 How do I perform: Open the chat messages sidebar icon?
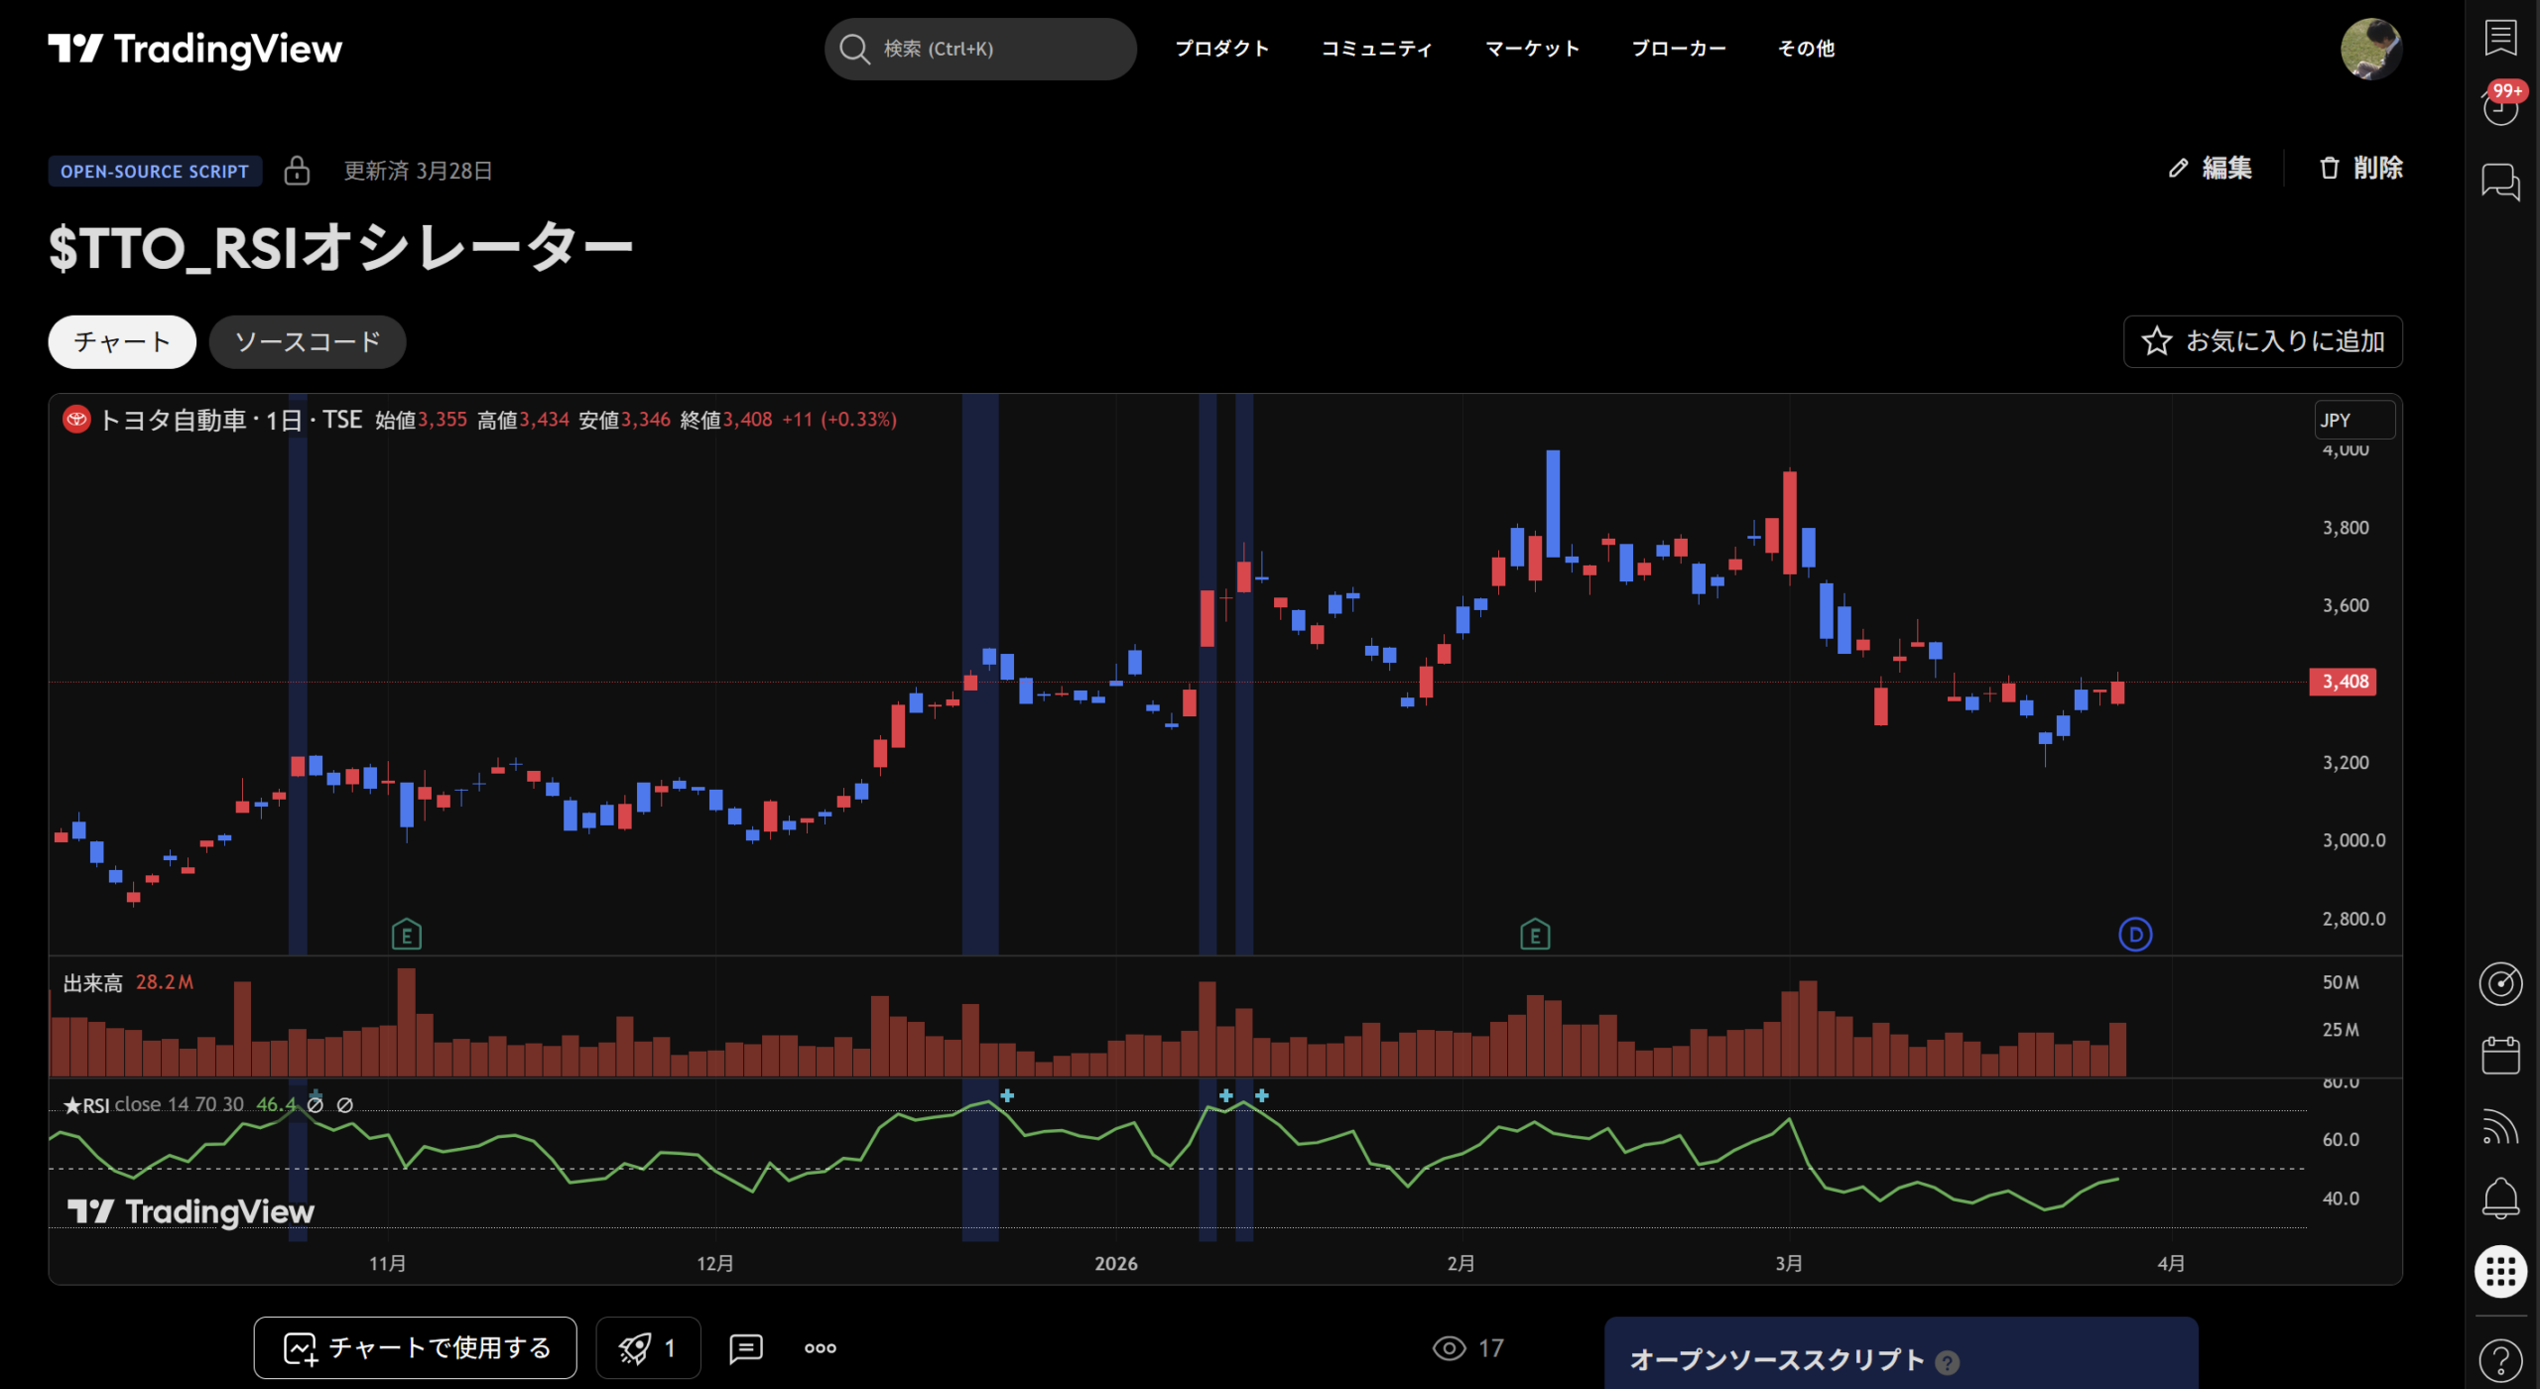point(2500,183)
